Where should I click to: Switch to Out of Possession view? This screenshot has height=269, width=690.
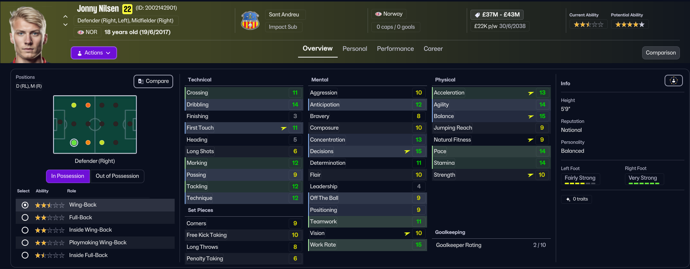(x=117, y=176)
